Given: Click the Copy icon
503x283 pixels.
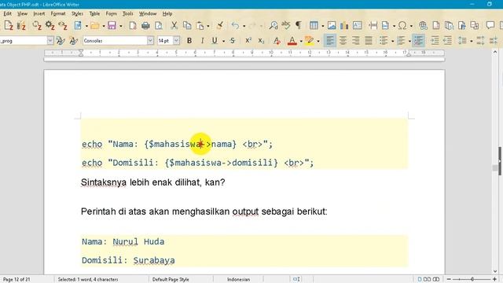Looking at the screenshot, I should coord(187,25).
